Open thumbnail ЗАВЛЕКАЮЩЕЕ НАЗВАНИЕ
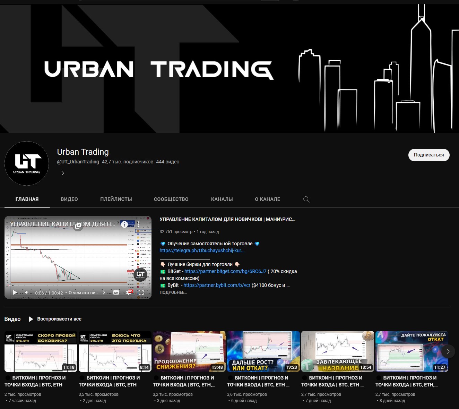459x409 pixels. [338, 351]
